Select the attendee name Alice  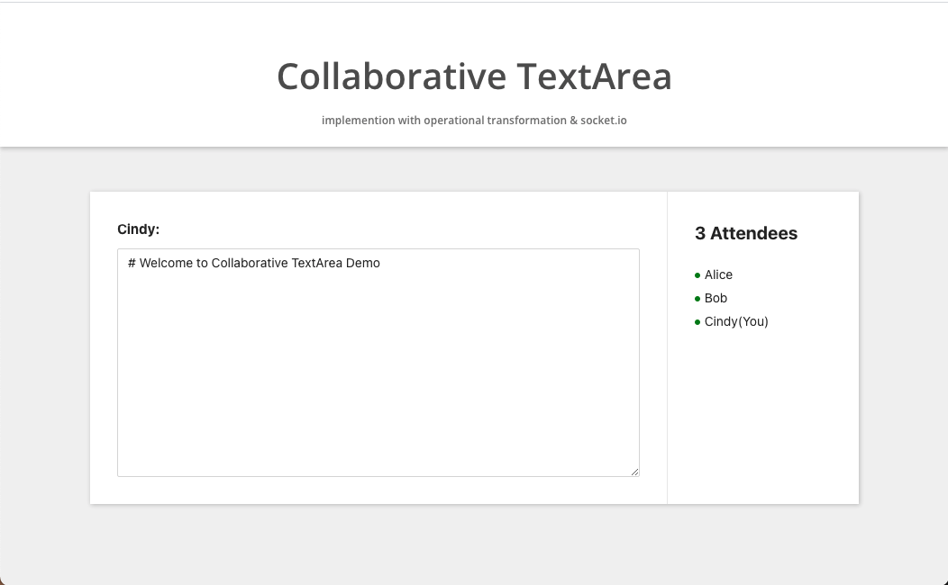coord(718,274)
